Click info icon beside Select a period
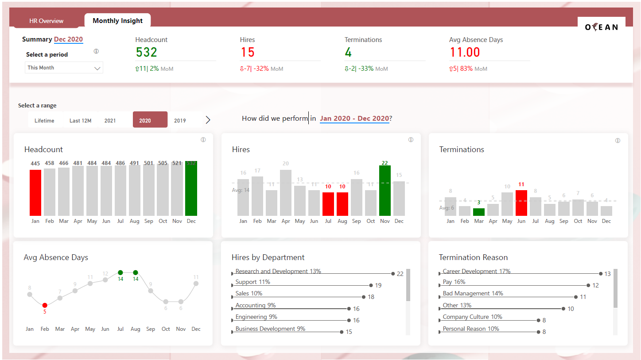The width and height of the screenshot is (641, 360). pyautogui.click(x=96, y=51)
